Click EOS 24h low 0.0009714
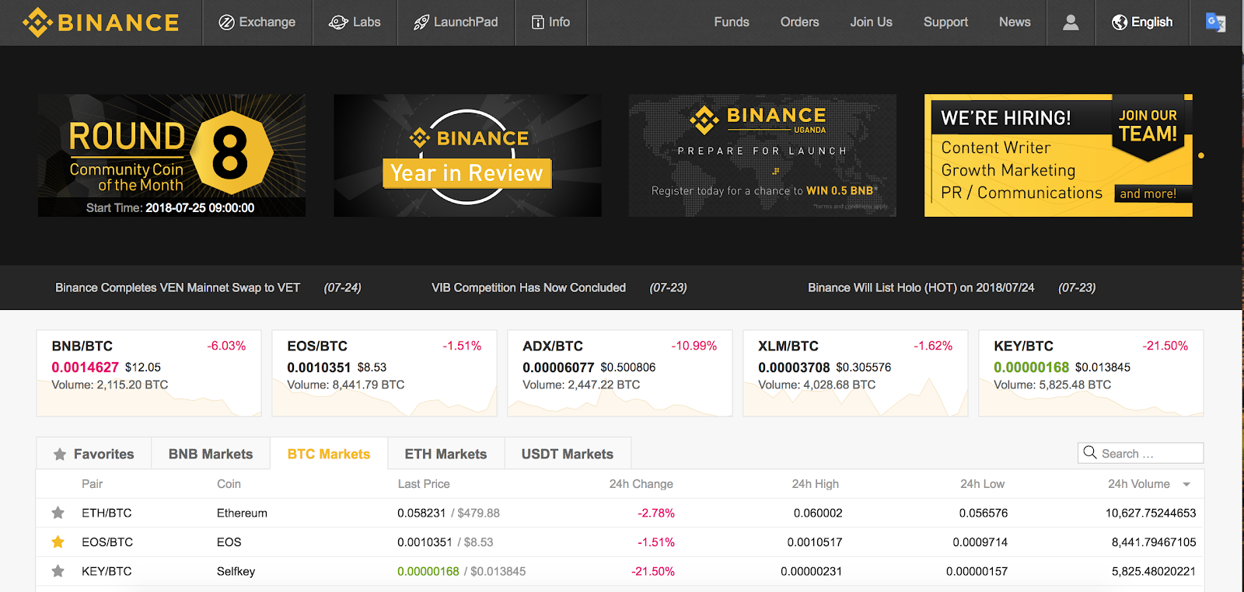 pyautogui.click(x=980, y=542)
